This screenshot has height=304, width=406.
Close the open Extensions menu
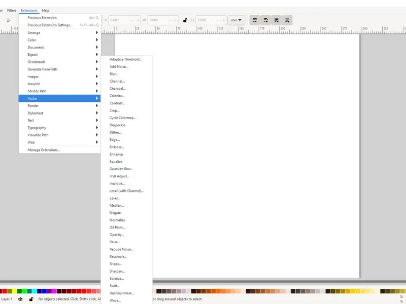(29, 11)
